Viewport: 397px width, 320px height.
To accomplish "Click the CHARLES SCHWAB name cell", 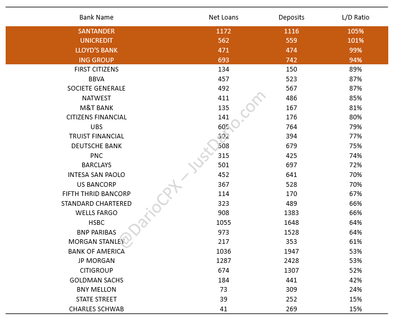I will [96, 309].
